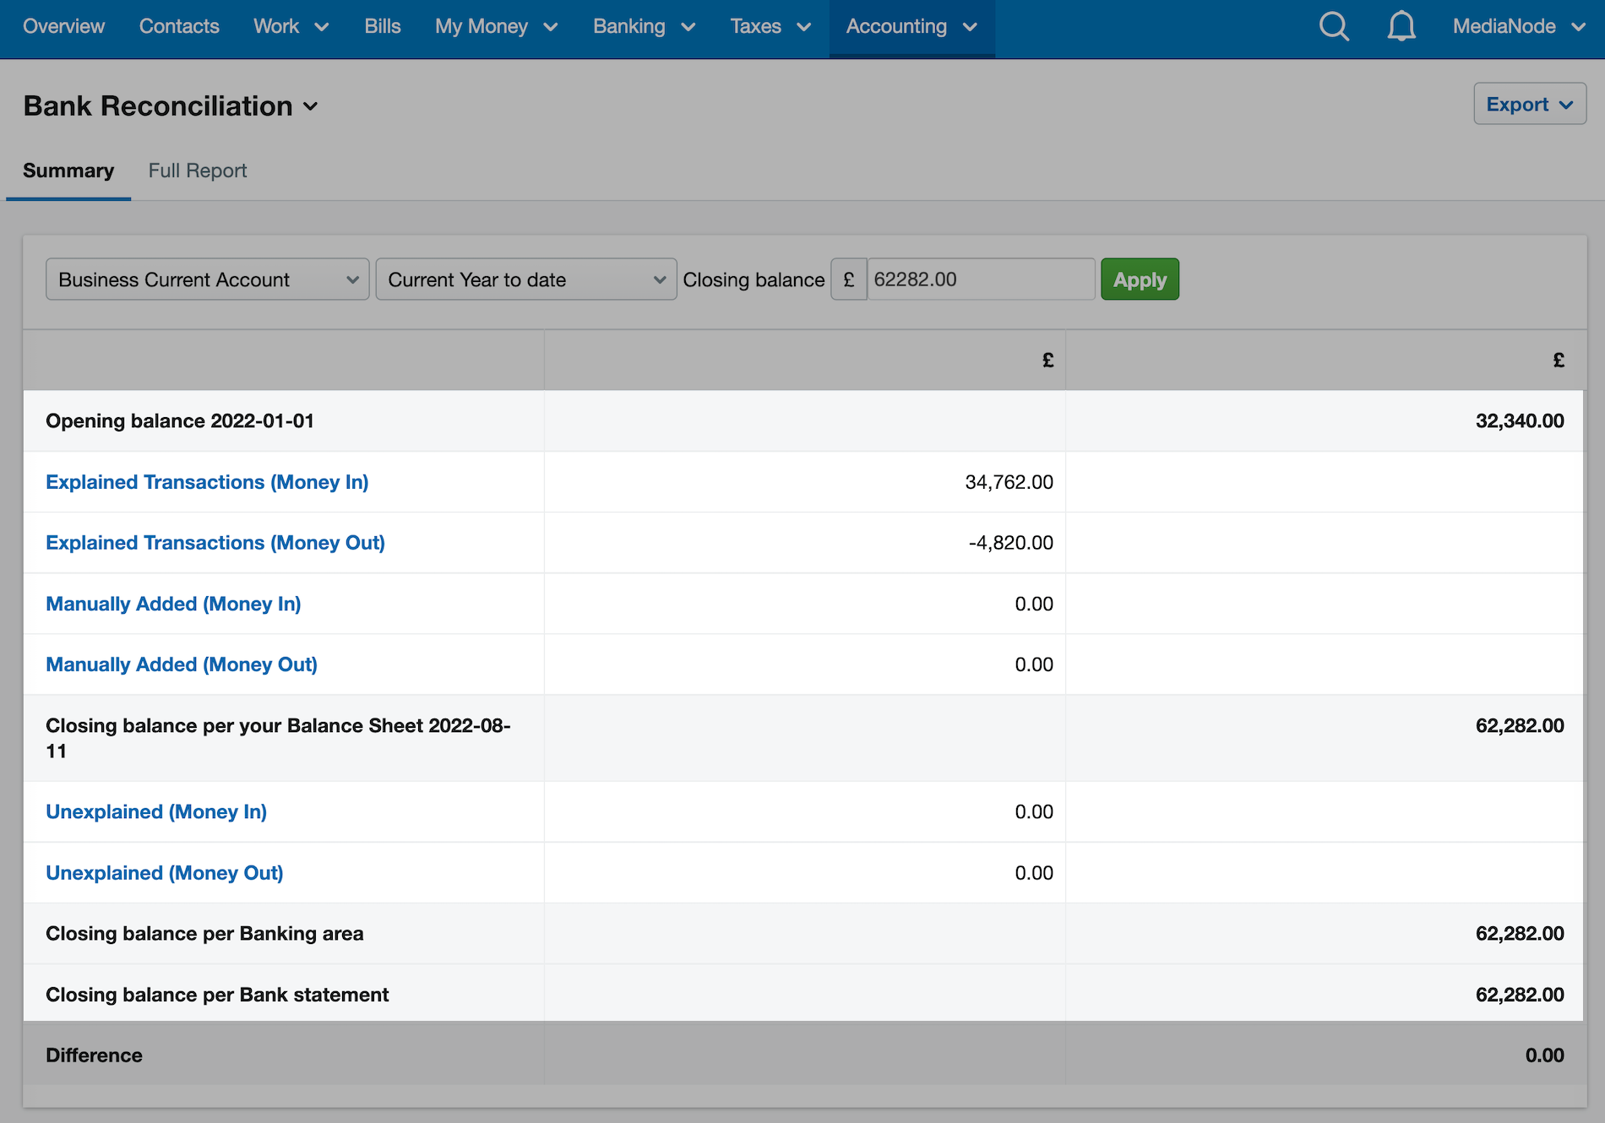Expand the Taxes menu

[x=771, y=26]
